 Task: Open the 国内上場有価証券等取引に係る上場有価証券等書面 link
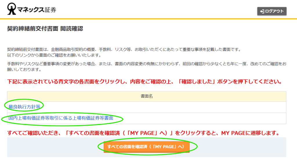(x=61, y=118)
